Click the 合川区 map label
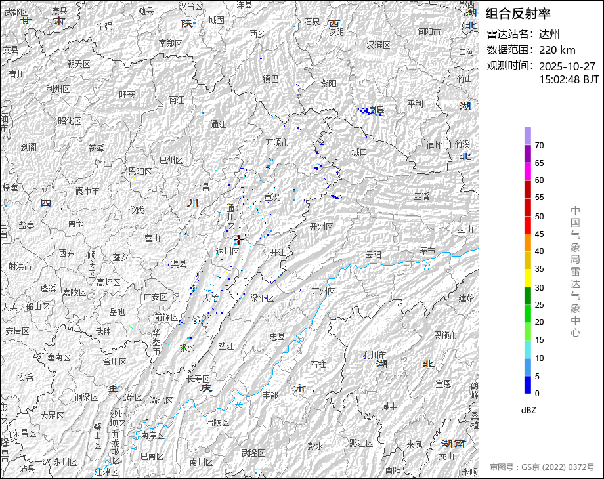The width and height of the screenshot is (604, 479). [114, 362]
